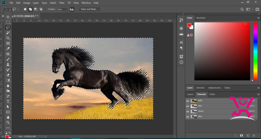The image size is (261, 139).
Task: Select the Eraser tool
Action: point(8,75)
